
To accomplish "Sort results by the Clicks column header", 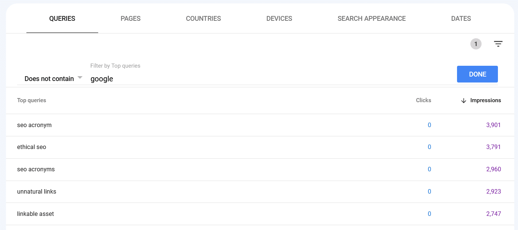I will [x=423, y=100].
